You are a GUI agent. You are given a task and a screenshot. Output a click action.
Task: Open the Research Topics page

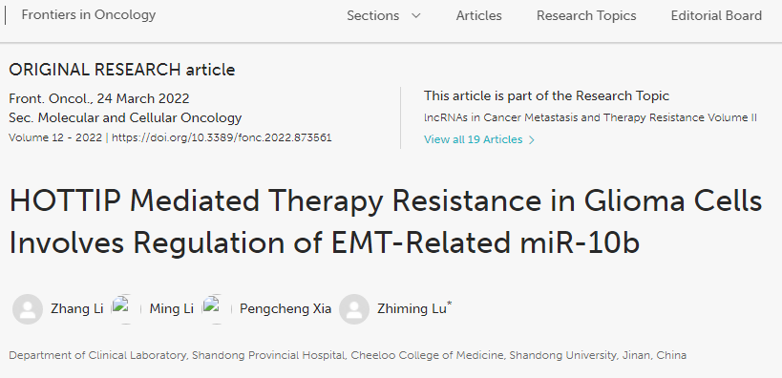pyautogui.click(x=586, y=16)
